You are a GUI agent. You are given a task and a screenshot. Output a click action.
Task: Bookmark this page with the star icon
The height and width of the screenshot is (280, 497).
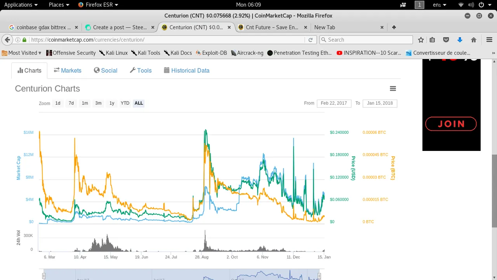pyautogui.click(x=421, y=40)
